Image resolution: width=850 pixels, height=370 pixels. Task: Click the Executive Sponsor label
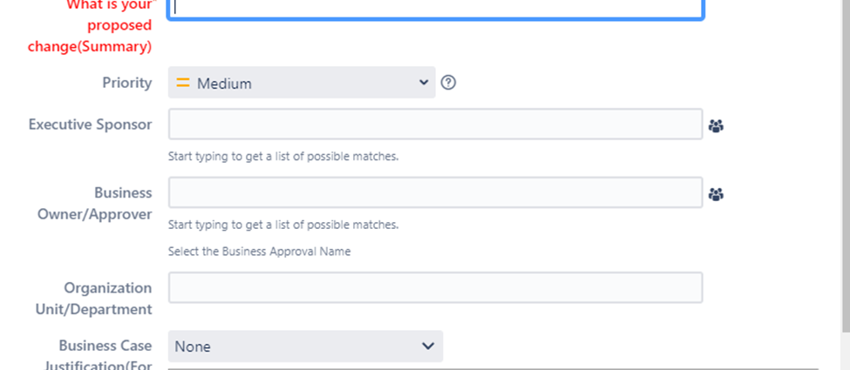tap(90, 124)
